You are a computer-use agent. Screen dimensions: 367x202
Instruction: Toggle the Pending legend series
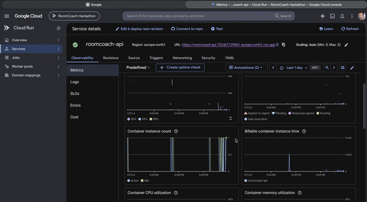coord(279,113)
